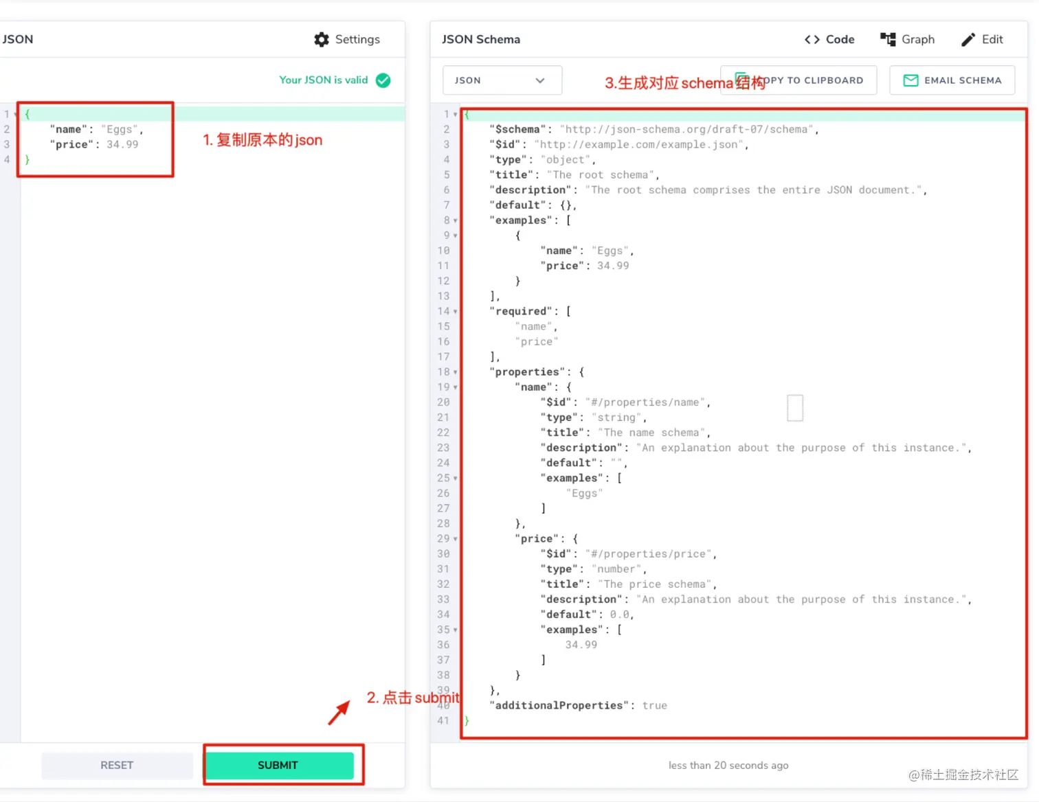This screenshot has height=802, width=1039.
Task: Select the Graph tab label
Action: click(918, 40)
